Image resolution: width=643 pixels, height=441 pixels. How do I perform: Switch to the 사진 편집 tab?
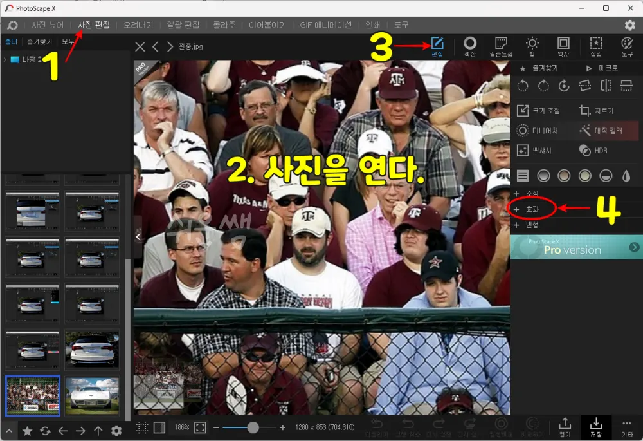93,25
